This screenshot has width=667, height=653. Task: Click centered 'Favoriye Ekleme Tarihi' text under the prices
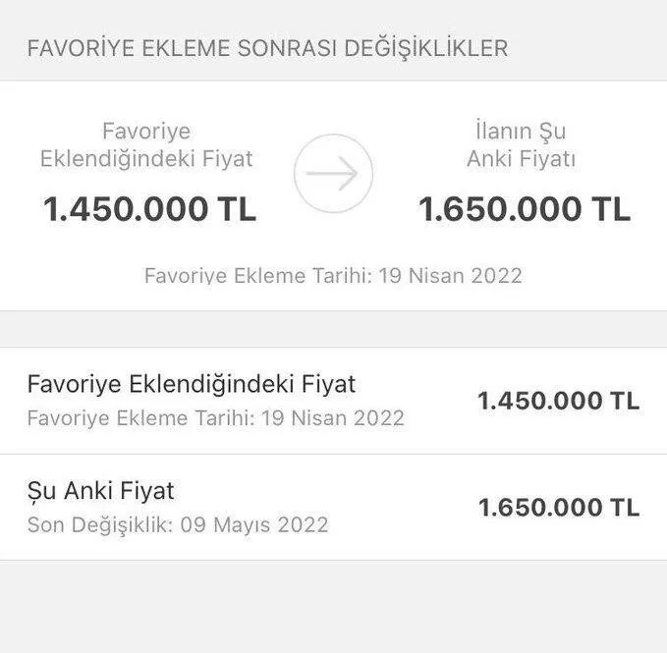click(256, 276)
